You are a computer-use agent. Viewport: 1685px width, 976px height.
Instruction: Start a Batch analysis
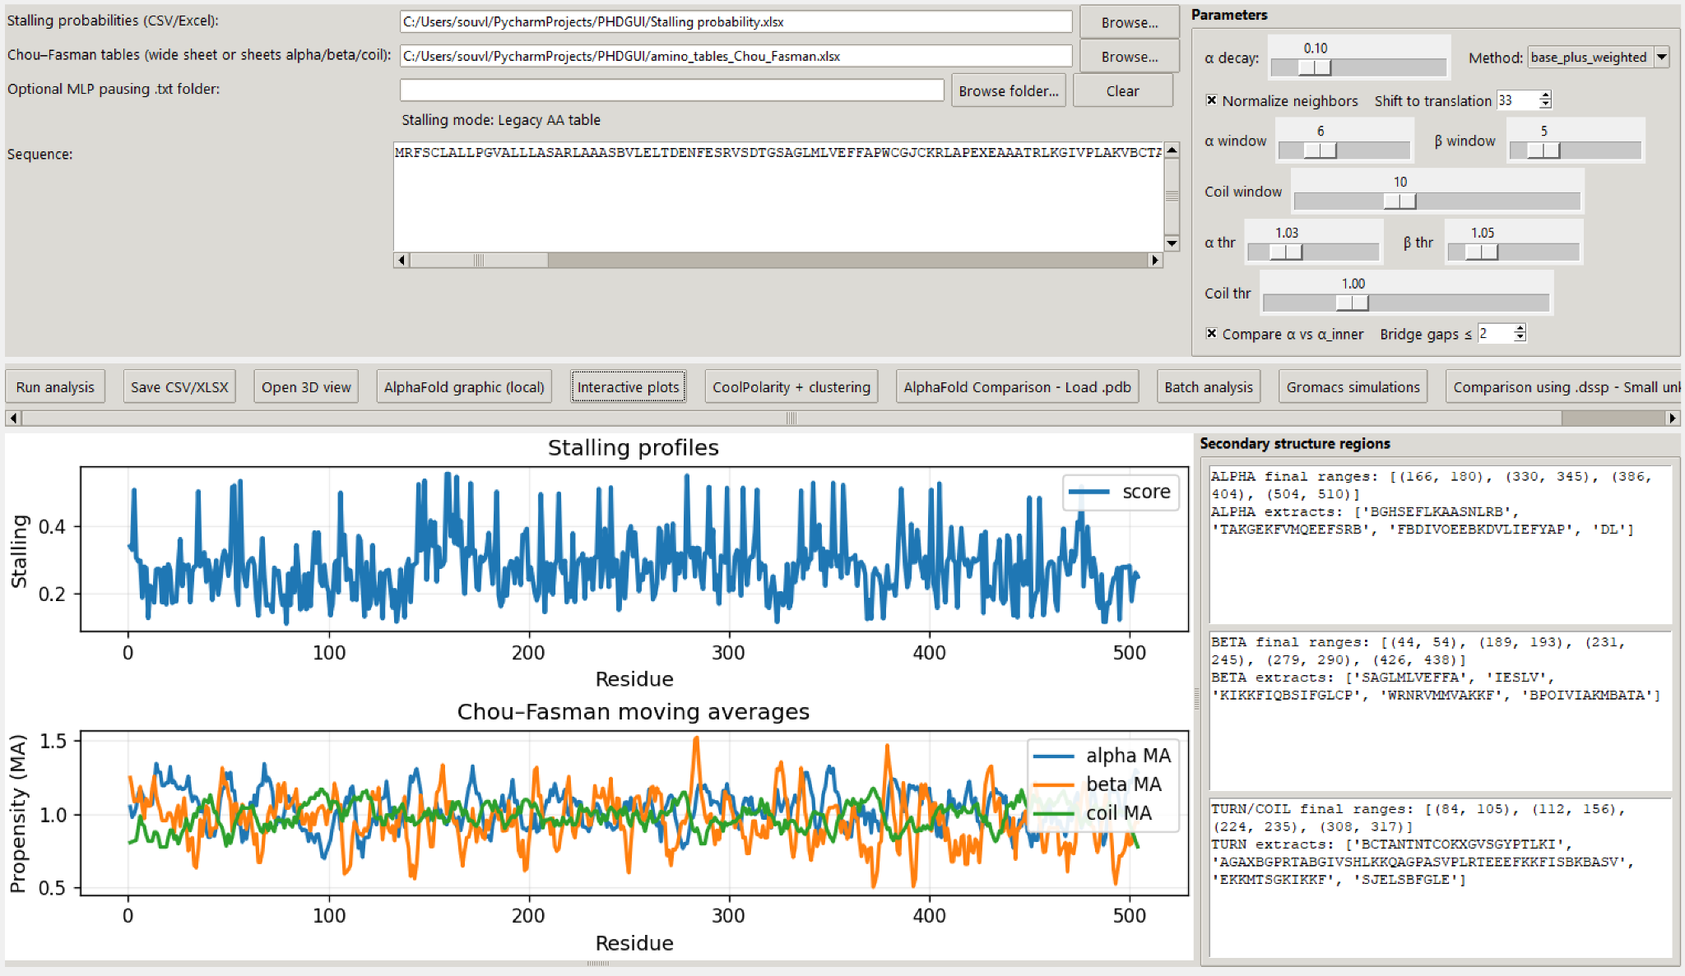1208,386
